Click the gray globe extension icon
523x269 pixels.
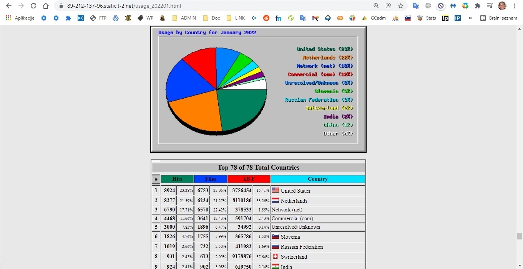(428, 6)
